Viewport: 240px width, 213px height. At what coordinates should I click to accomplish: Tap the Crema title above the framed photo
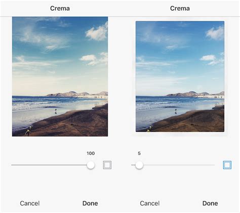(180, 8)
